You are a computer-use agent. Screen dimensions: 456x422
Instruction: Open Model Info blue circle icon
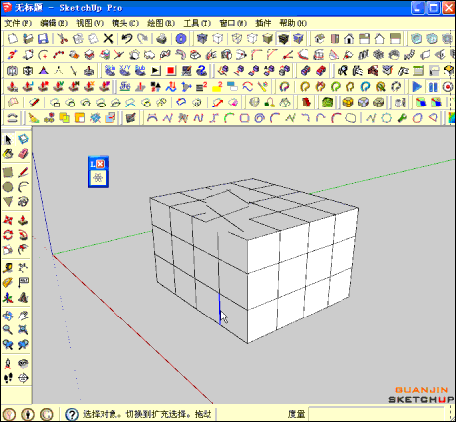coord(181,39)
